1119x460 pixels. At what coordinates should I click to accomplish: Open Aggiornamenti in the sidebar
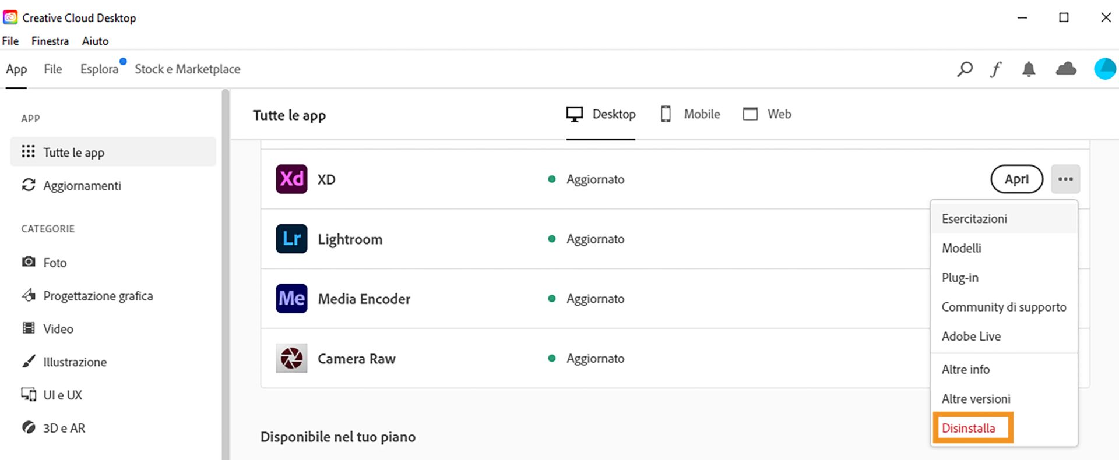tap(82, 186)
